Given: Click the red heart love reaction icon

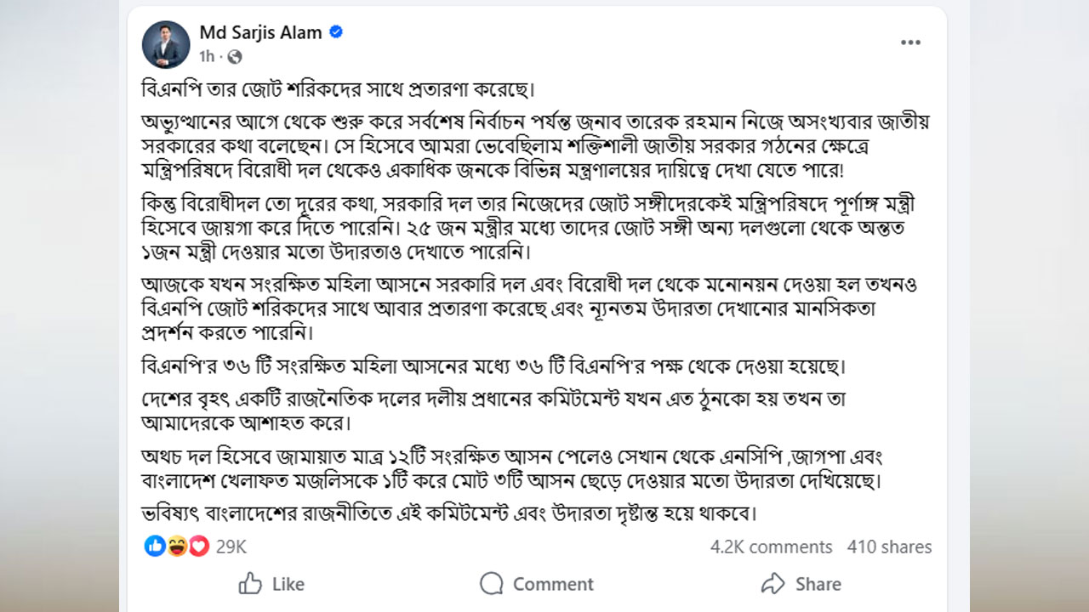Looking at the screenshot, I should [198, 546].
